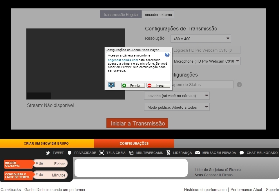Select the Criar um Show em Grupo tab
This screenshot has width=279, height=193.
tap(46, 143)
